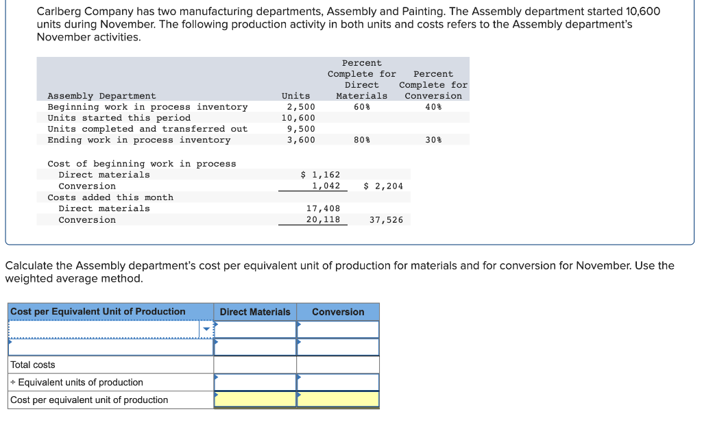Enter the Direct Materials equivalent units cell

pos(254,382)
